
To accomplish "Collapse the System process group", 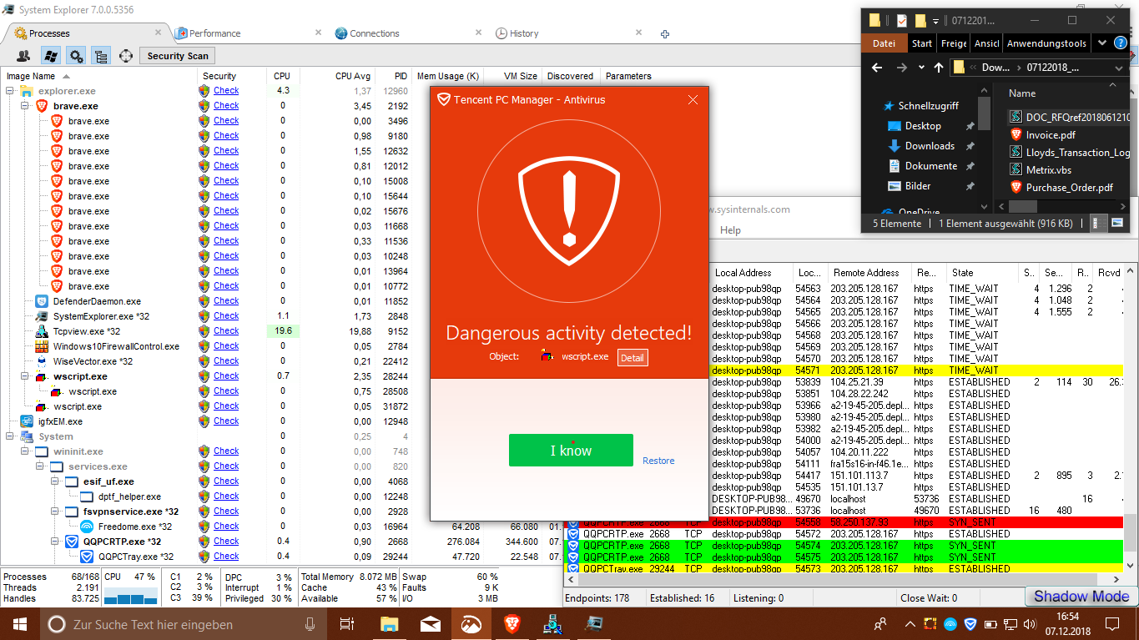I will pos(11,436).
